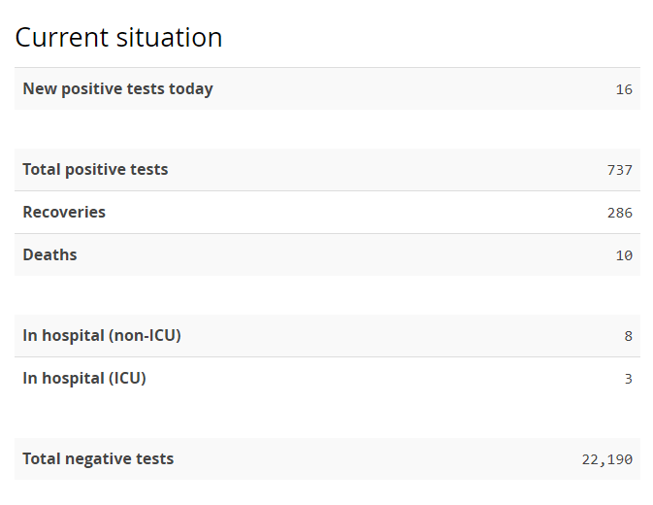Click the gap below the new positive tests row
653x505 pixels.
[x=327, y=129]
